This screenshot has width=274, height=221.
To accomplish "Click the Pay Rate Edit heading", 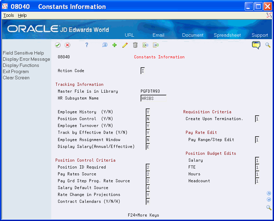I will [x=201, y=132].
